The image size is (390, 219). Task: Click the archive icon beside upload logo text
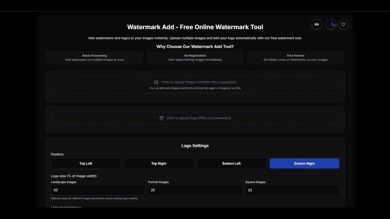coord(161,118)
